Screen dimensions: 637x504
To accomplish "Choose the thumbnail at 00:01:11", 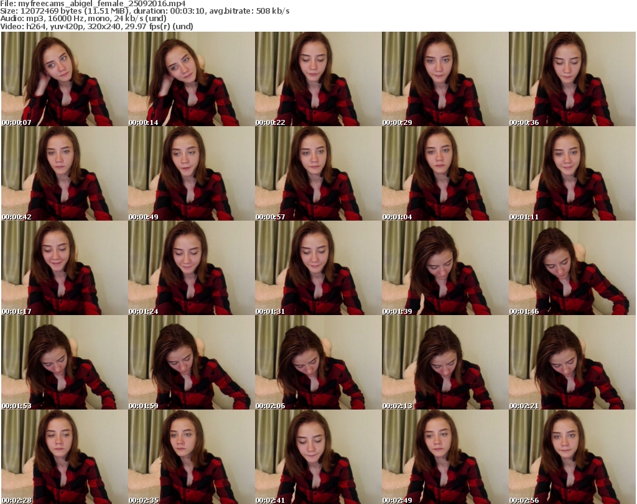I will (x=572, y=173).
